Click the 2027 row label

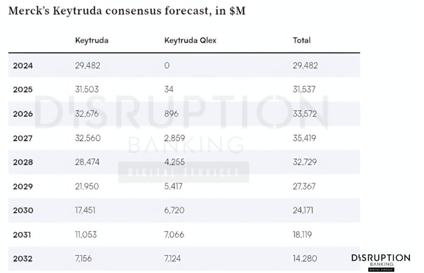click(23, 138)
